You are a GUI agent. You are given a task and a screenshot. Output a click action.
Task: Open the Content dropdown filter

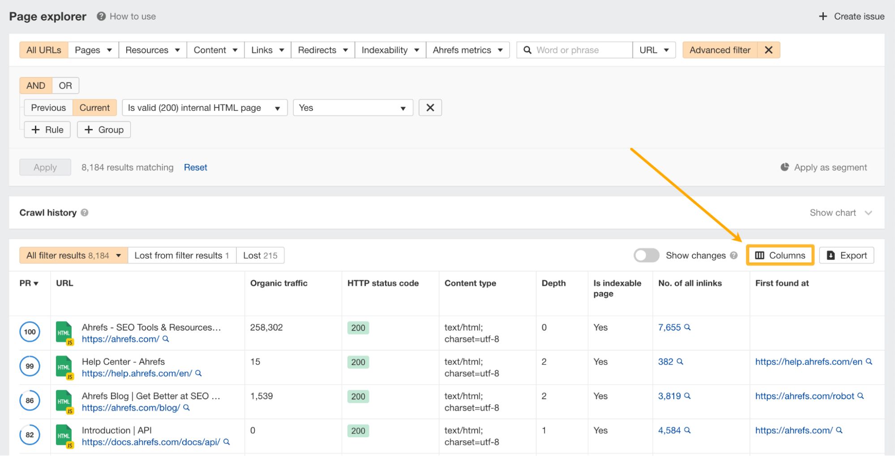pos(215,50)
